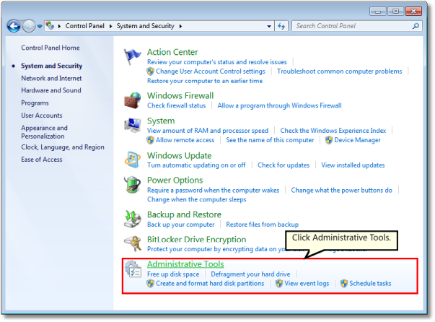Select Control Panel in the breadcrumb
Viewport: 435px width, 322px height.
[x=84, y=26]
